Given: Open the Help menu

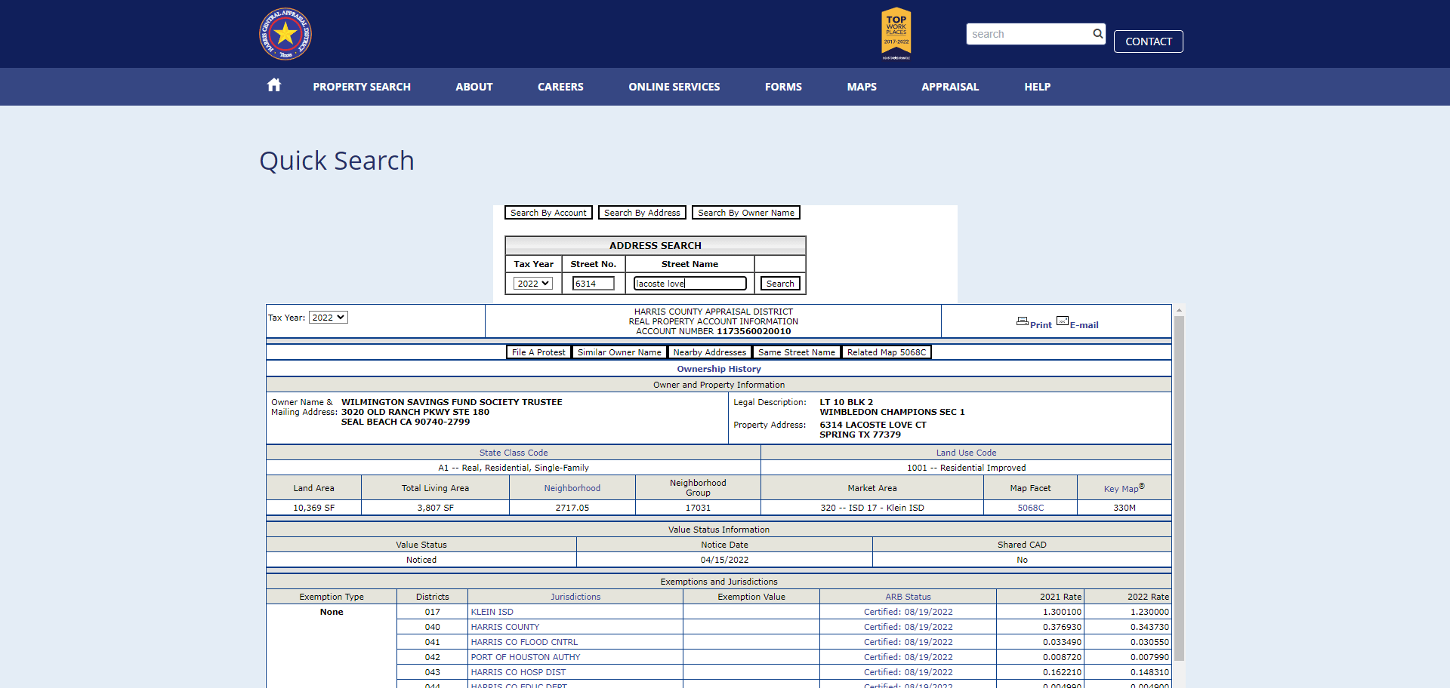Looking at the screenshot, I should [1038, 87].
